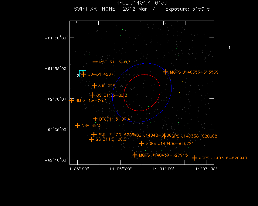Screen dimensions: 258x206
Task: Click the 14h03m00s right ascension label
Action: pyautogui.click(x=206, y=168)
